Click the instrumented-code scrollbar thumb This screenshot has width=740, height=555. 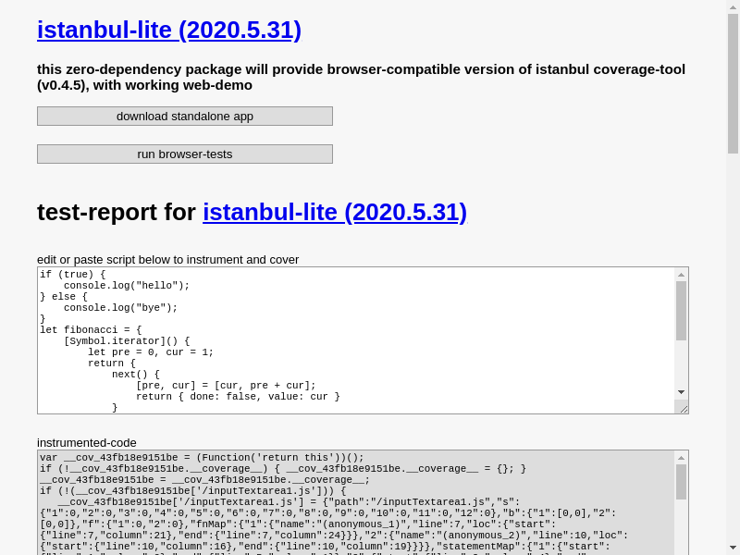point(681,482)
